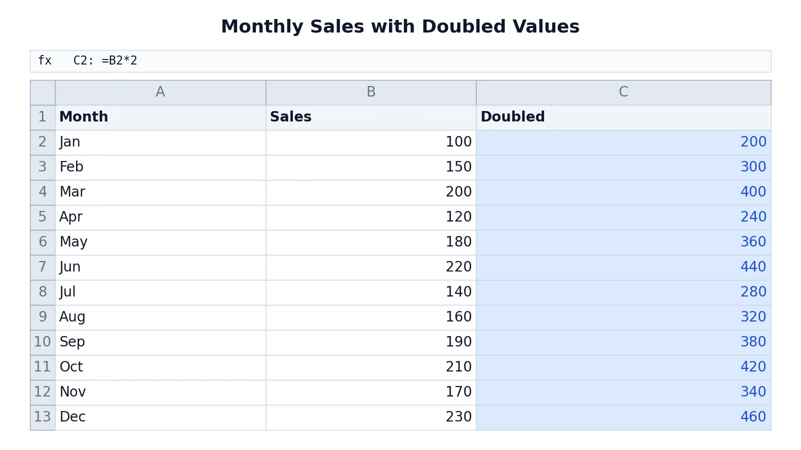Image resolution: width=801 pixels, height=450 pixels.
Task: Click sales value 150 for Feb
Action: (x=371, y=167)
